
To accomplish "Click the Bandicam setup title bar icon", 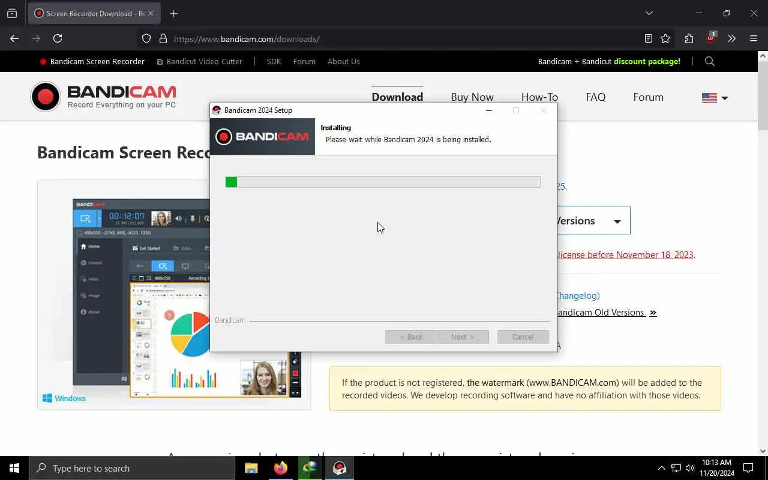I will tap(217, 110).
